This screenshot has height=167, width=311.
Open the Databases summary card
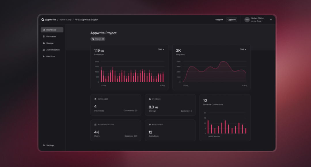[x=116, y=105]
